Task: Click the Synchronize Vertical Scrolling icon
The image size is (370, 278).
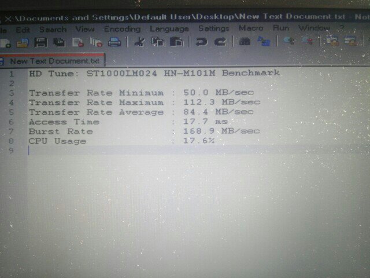Action: (x=332, y=41)
